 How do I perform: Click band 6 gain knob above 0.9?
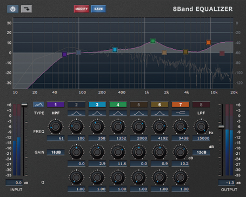(159, 152)
